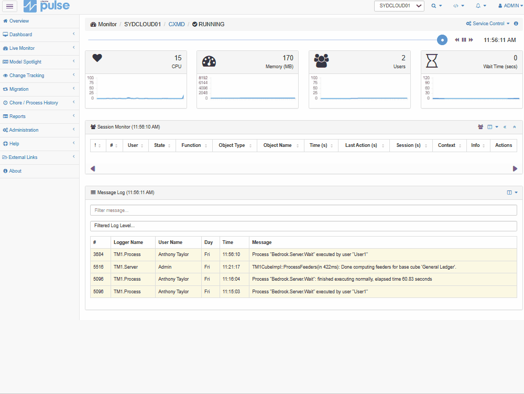The width and height of the screenshot is (524, 394).
Task: Open the notifications bell dropdown
Action: (481, 6)
